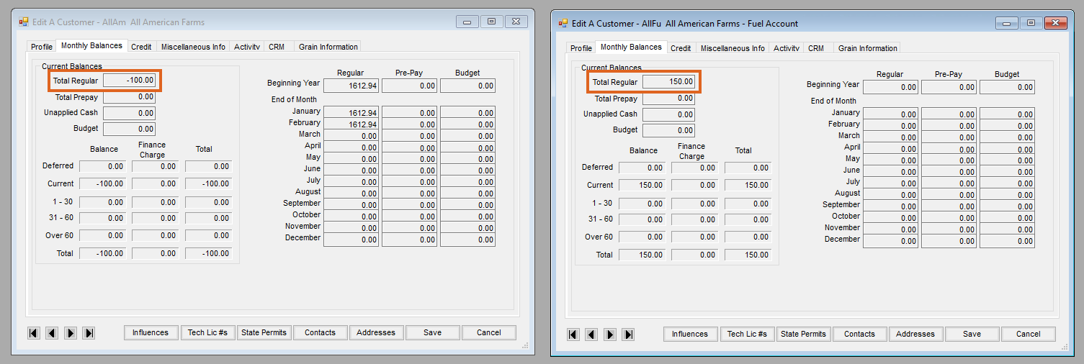This screenshot has width=1084, height=364.
Task: Click Total Regular field showing 150.00
Action: (669, 81)
